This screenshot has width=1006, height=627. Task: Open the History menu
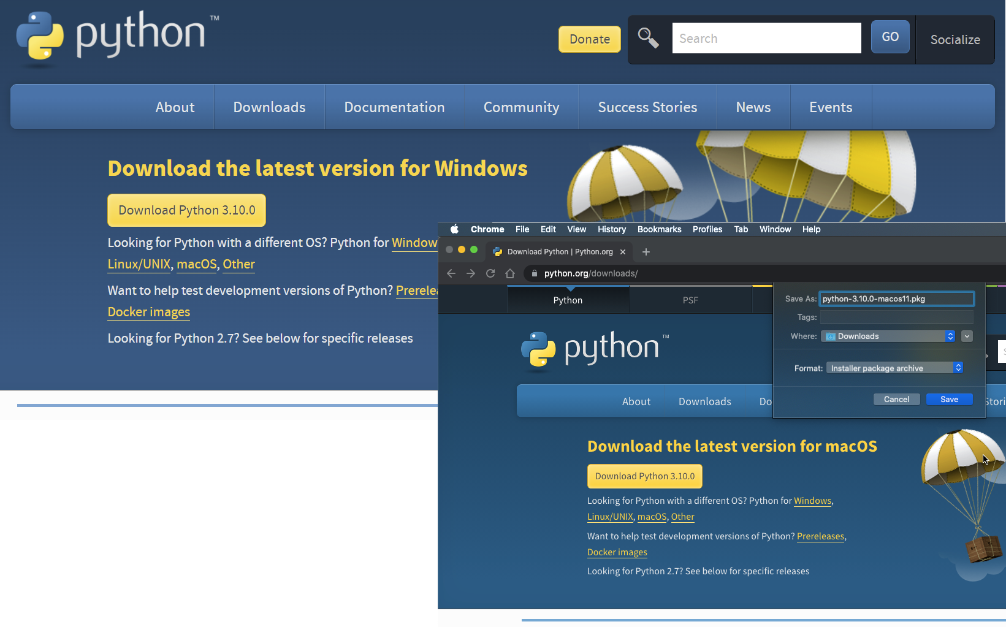tap(612, 229)
